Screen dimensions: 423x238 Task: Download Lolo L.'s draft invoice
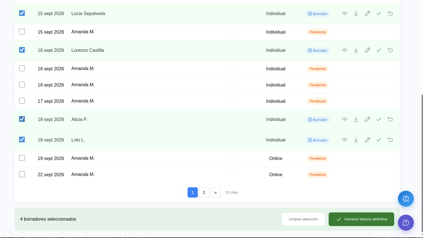(x=356, y=140)
